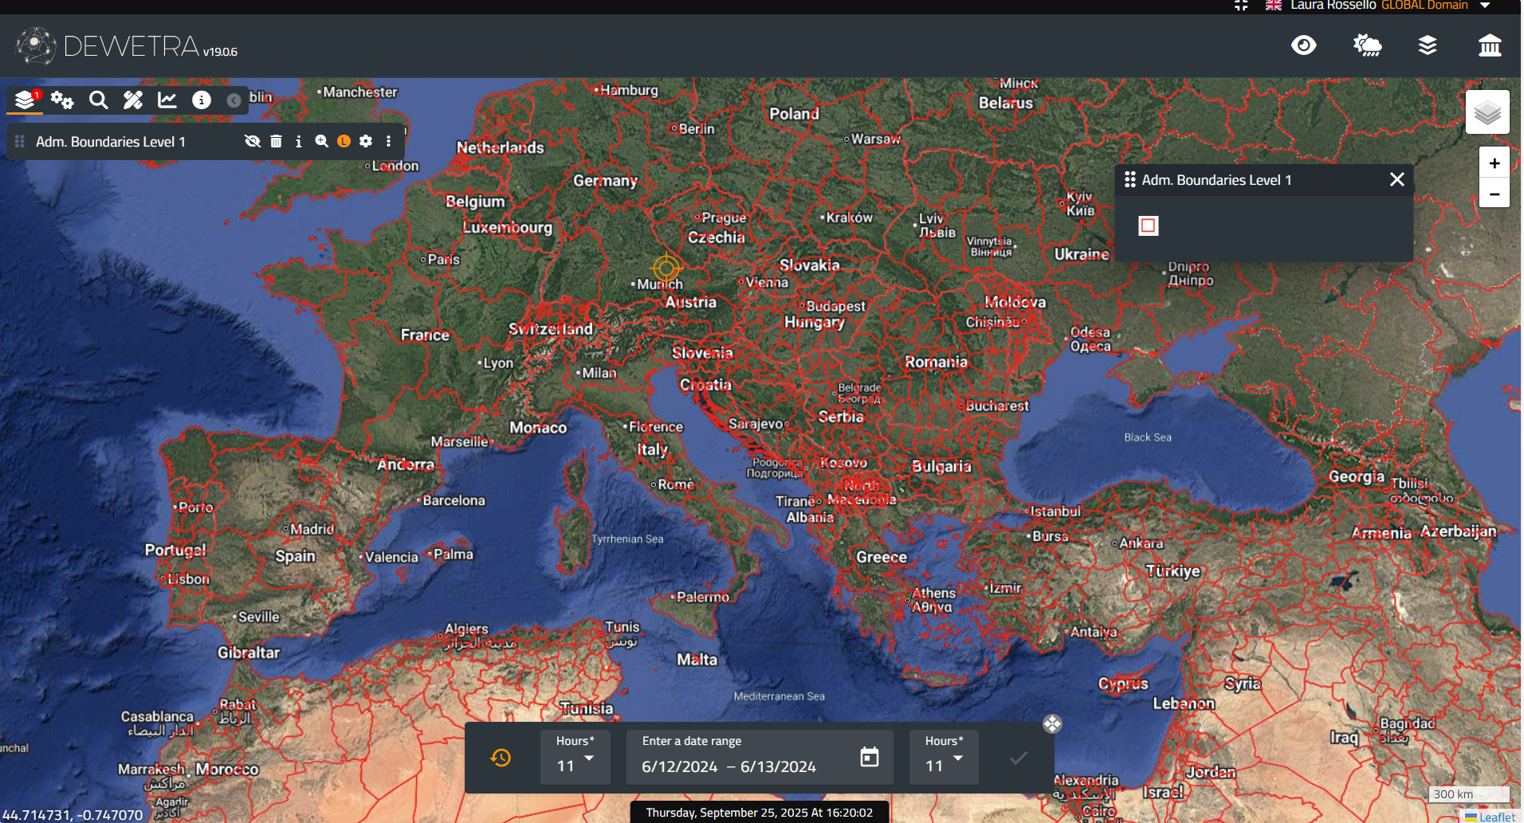
Task: Open Adm. Boundaries layer three-dot menu
Action: tap(388, 141)
